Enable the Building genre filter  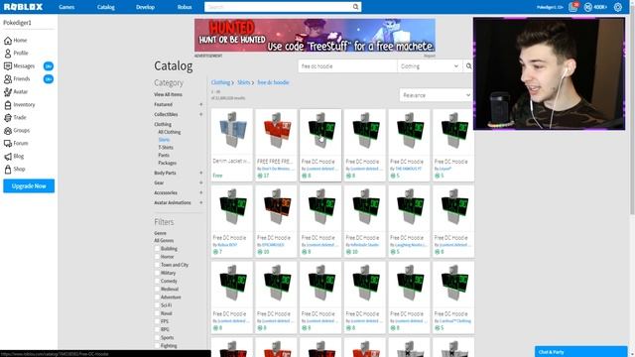click(x=157, y=249)
